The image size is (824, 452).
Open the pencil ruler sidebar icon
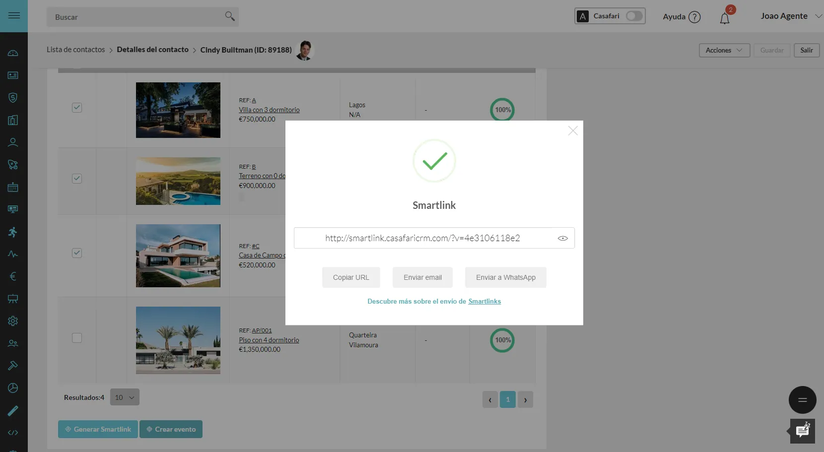point(13,410)
